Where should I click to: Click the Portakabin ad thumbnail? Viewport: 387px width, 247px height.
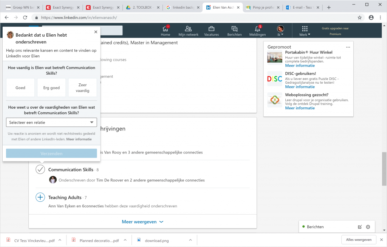[275, 57]
